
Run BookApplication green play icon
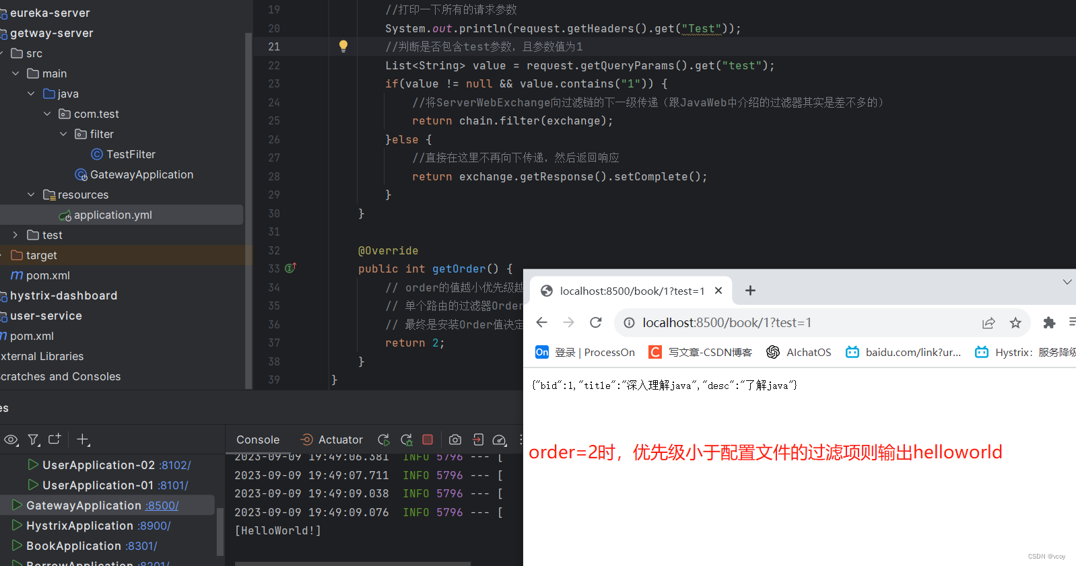coord(17,545)
